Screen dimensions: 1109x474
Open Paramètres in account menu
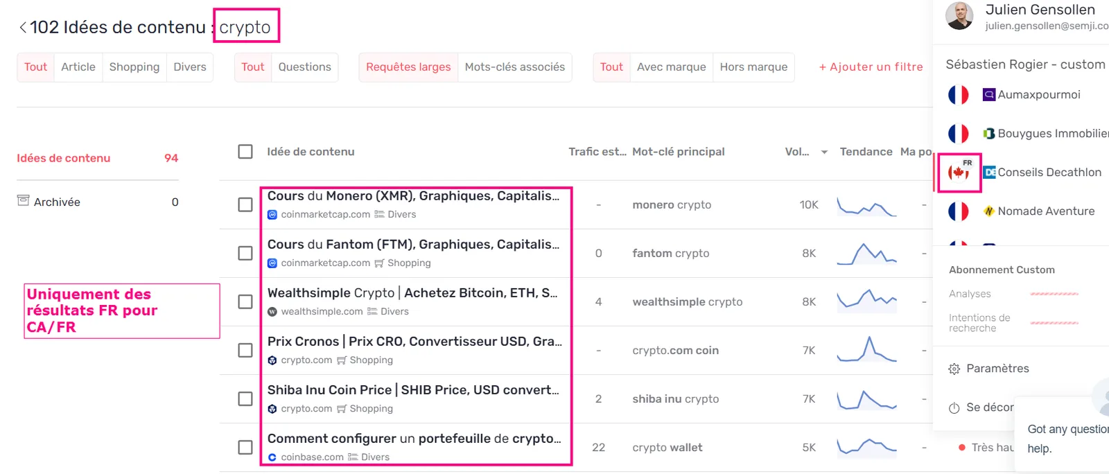pos(988,369)
